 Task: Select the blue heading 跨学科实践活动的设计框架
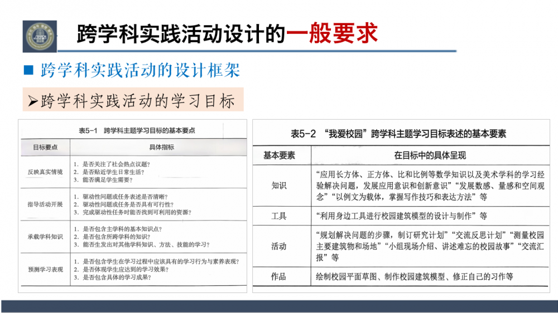140,71
